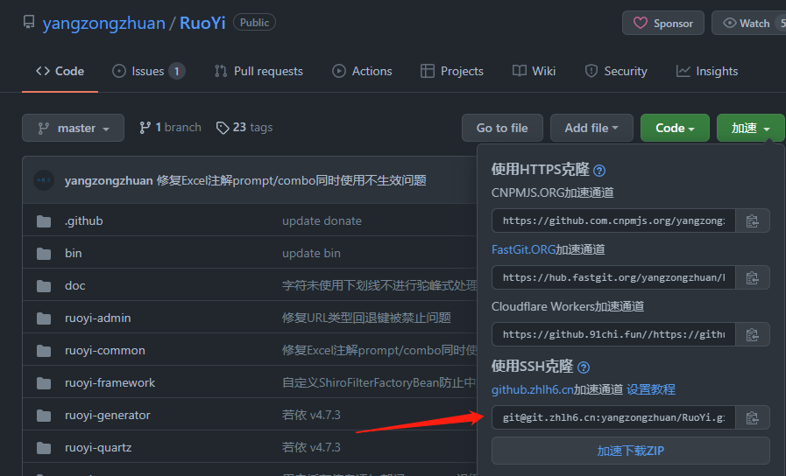Viewport: 786px width, 476px height.
Task: Click the yangzongzhuan commit author avatar
Action: (x=44, y=180)
